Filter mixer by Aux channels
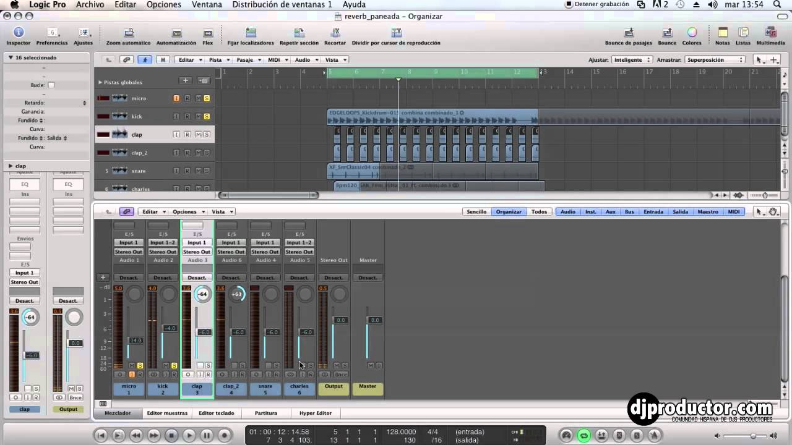 click(611, 211)
